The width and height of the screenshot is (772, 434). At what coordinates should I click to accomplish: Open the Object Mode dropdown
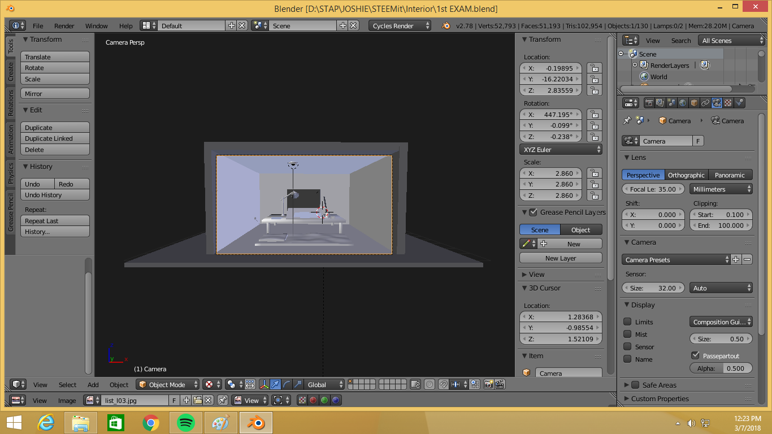click(168, 384)
